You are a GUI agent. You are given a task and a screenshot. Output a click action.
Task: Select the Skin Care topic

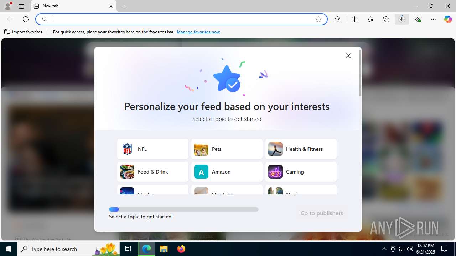pyautogui.click(x=227, y=190)
